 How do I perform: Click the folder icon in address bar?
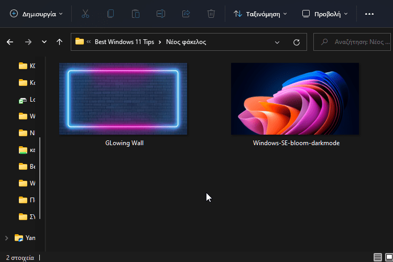pos(80,41)
